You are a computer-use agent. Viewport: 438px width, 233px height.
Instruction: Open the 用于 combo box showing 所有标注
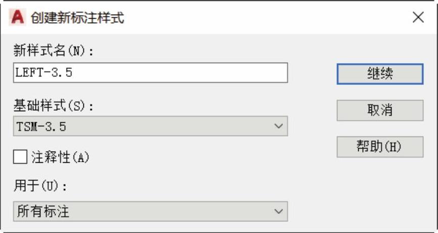click(x=150, y=211)
